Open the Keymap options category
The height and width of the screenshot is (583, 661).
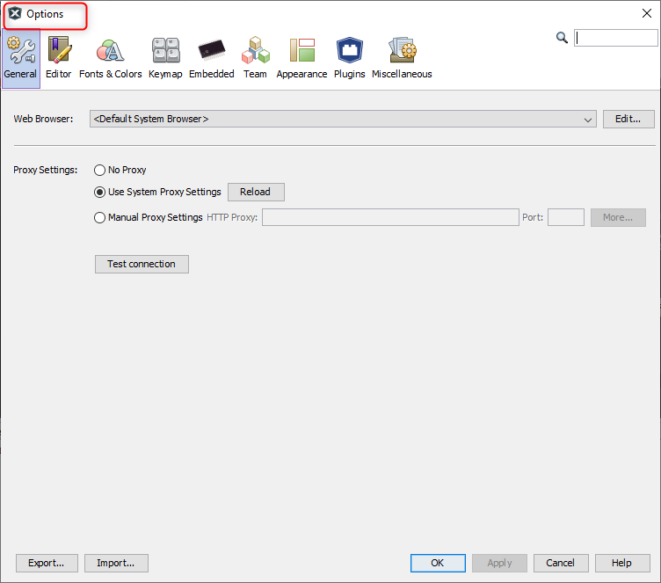click(x=165, y=58)
